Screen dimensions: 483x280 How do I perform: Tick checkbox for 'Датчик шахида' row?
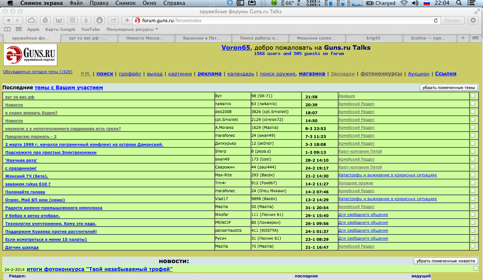(x=472, y=246)
